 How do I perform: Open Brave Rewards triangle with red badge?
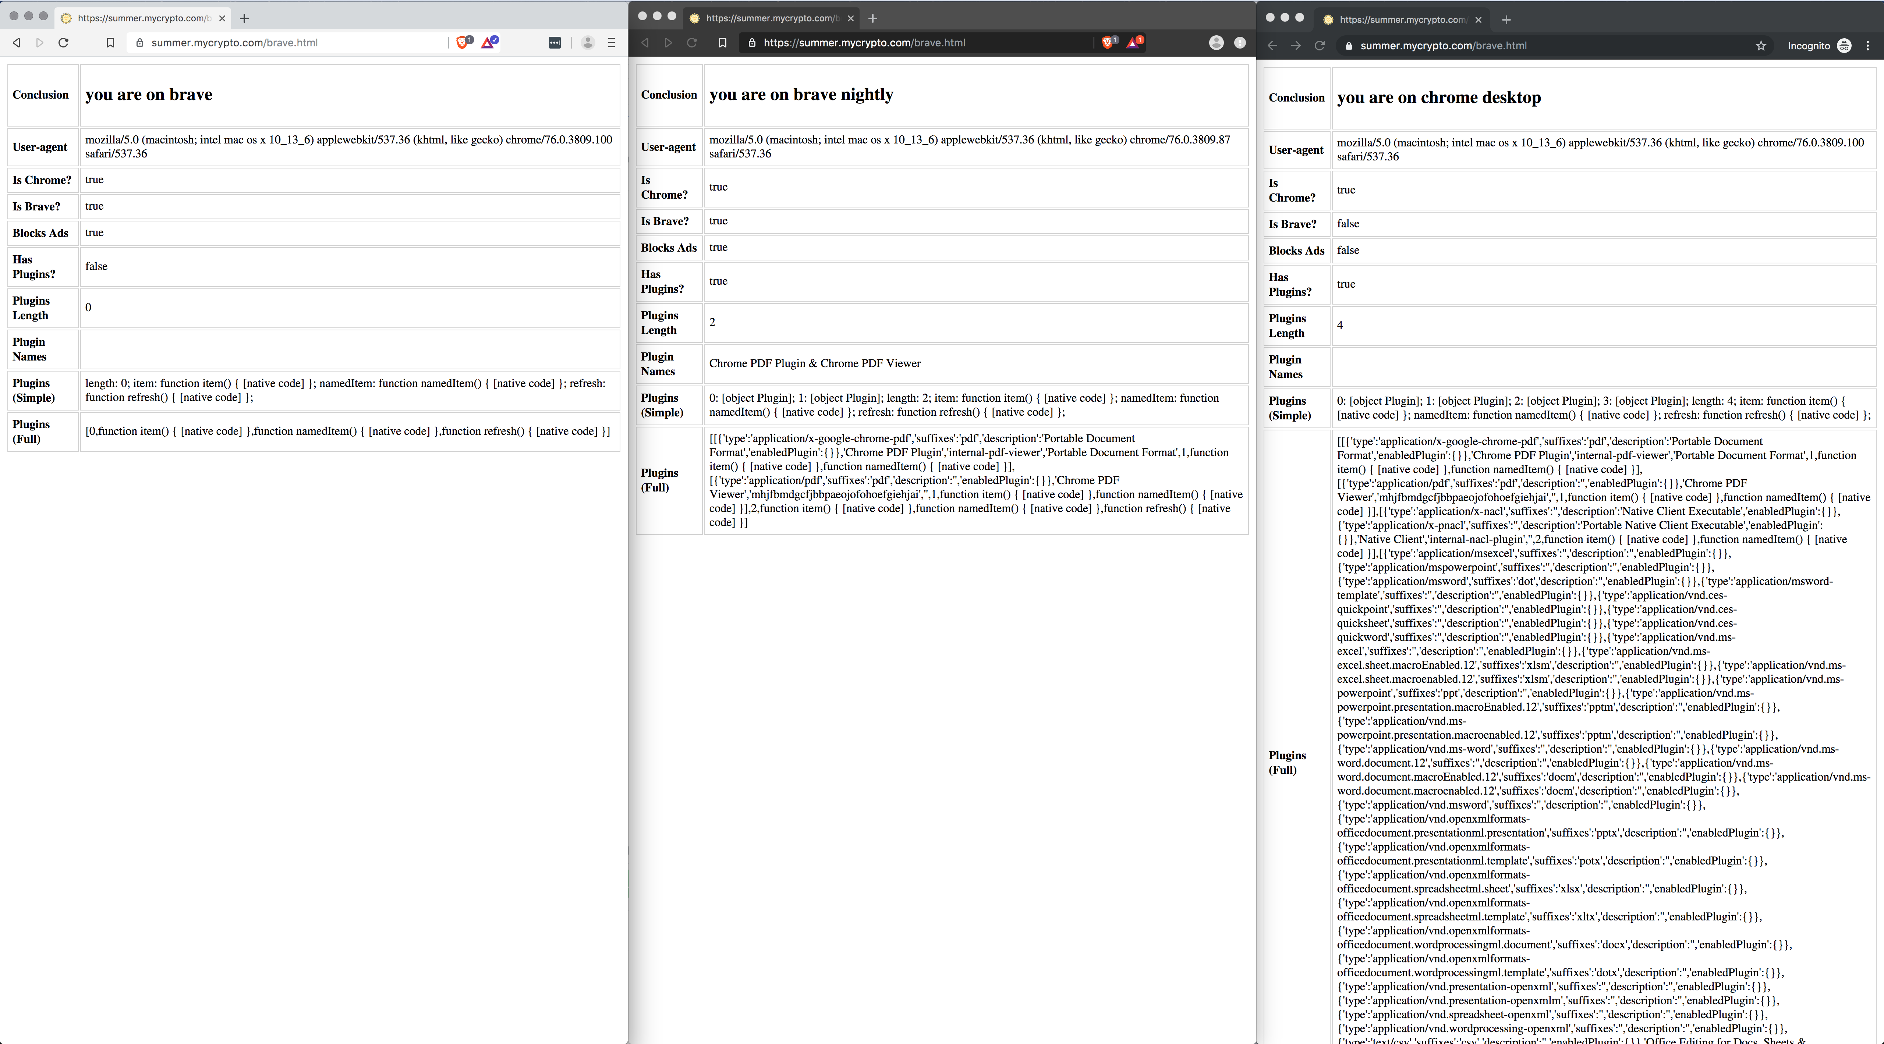(x=1134, y=42)
